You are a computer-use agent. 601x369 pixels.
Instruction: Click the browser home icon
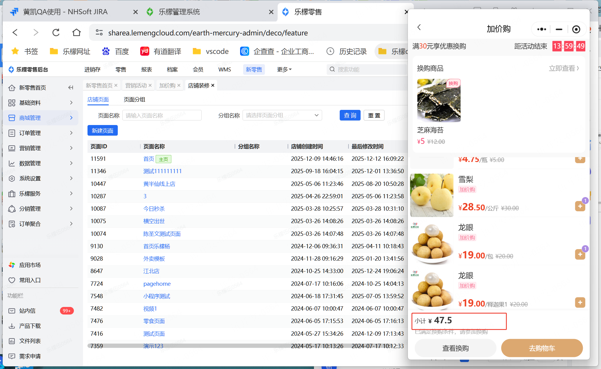click(76, 32)
